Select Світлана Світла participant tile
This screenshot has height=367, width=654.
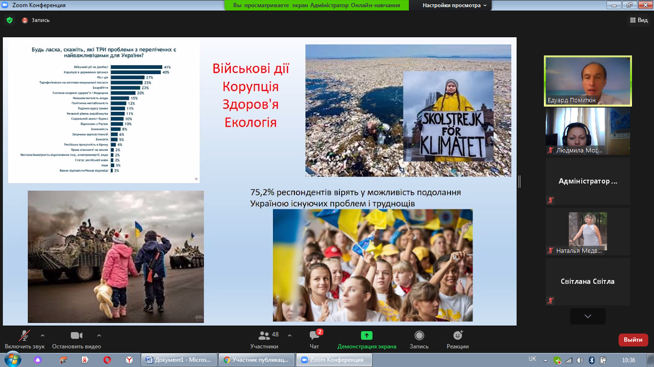(x=587, y=281)
